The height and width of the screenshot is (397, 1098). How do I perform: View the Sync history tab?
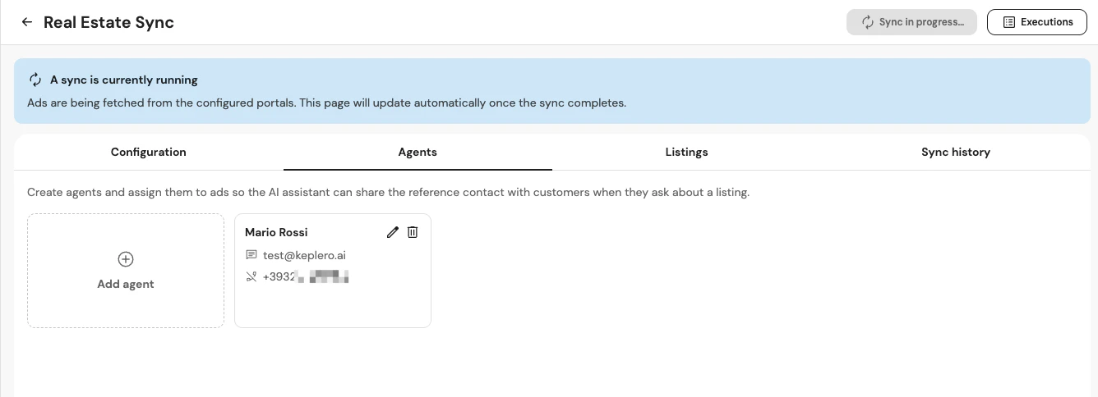[955, 152]
